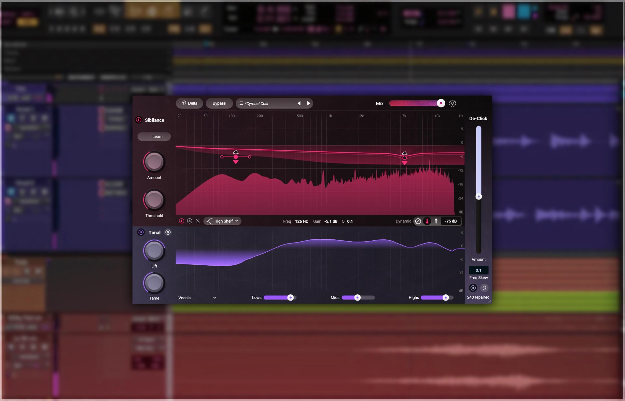
Task: Click the Dynamic threshold -75 dB field
Action: coord(451,221)
